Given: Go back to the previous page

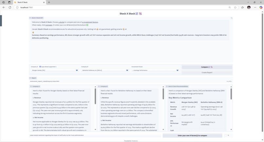Looking at the screenshot, I should coord(4,8).
